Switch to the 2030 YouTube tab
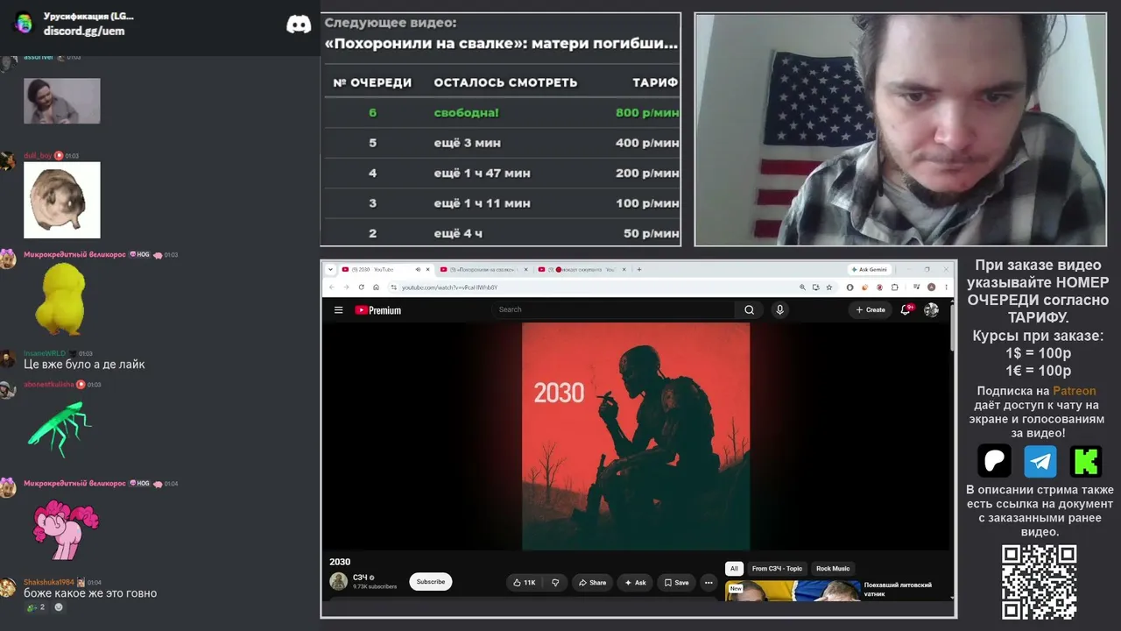The width and height of the screenshot is (1121, 631). [387, 269]
